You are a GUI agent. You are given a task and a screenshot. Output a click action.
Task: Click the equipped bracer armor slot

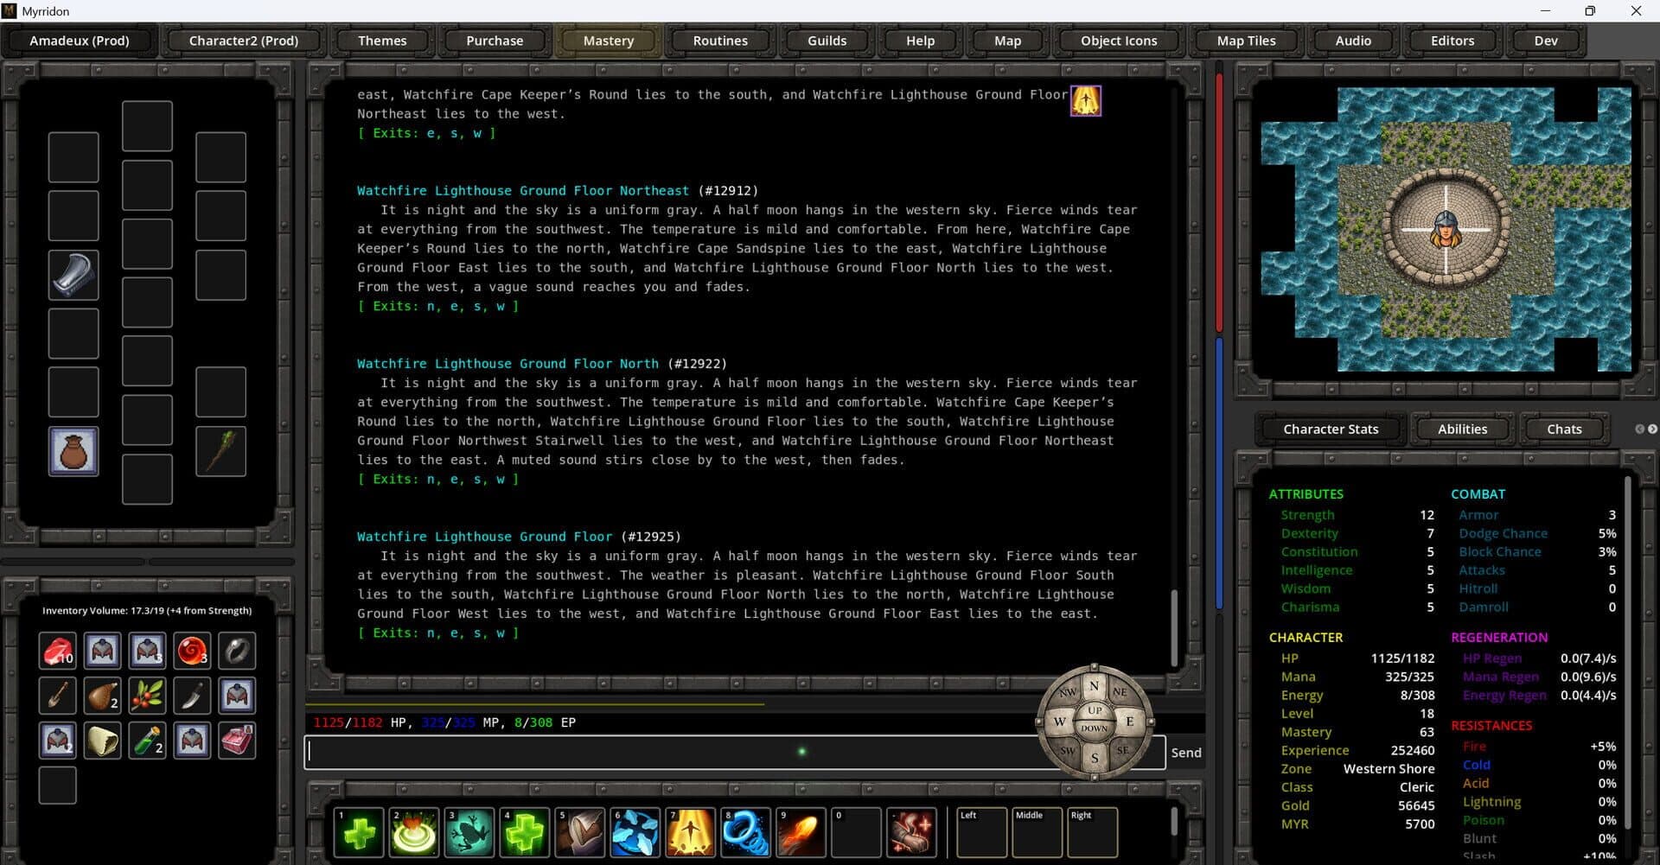(x=73, y=275)
